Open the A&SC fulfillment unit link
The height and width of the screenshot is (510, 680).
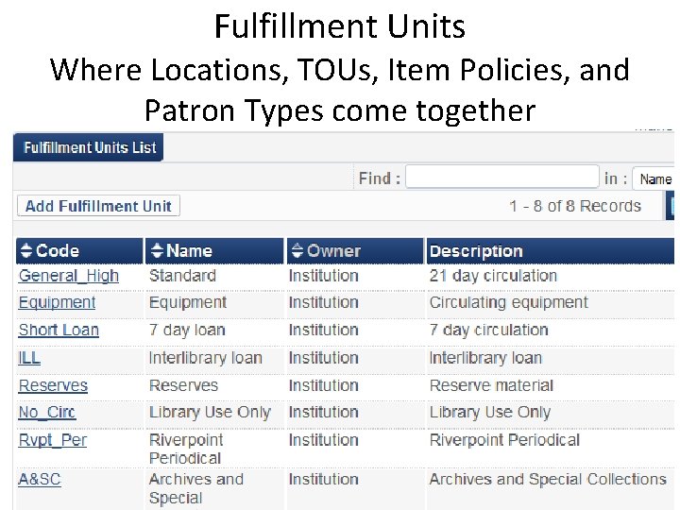tap(40, 479)
